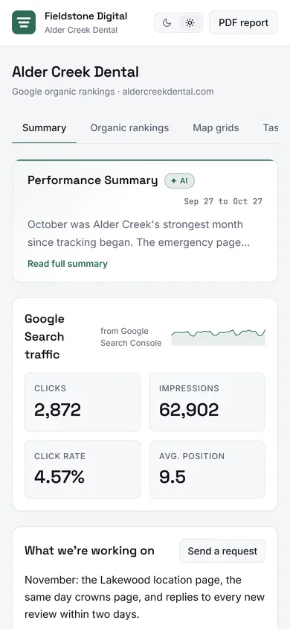Select the Summary tab
This screenshot has width=290, height=629.
click(x=45, y=128)
